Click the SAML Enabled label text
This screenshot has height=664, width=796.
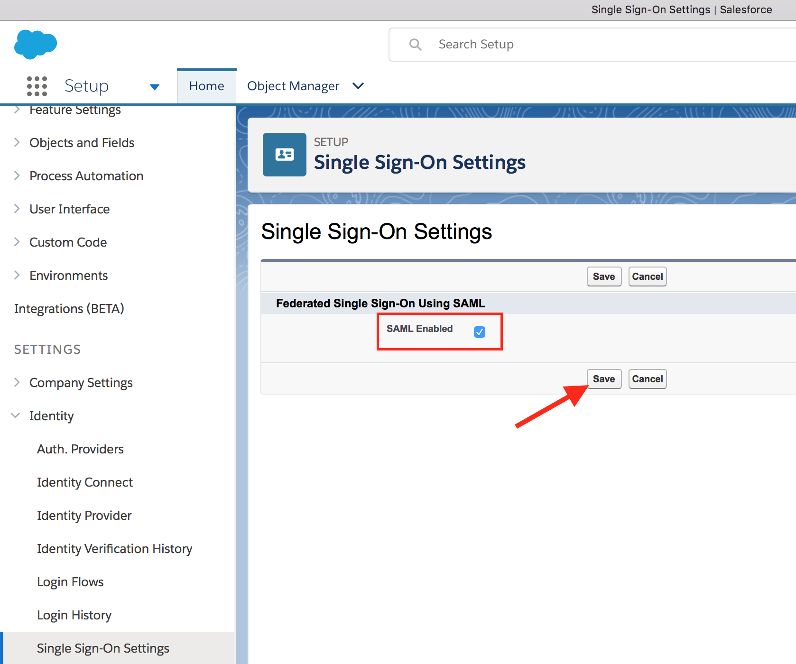click(420, 329)
